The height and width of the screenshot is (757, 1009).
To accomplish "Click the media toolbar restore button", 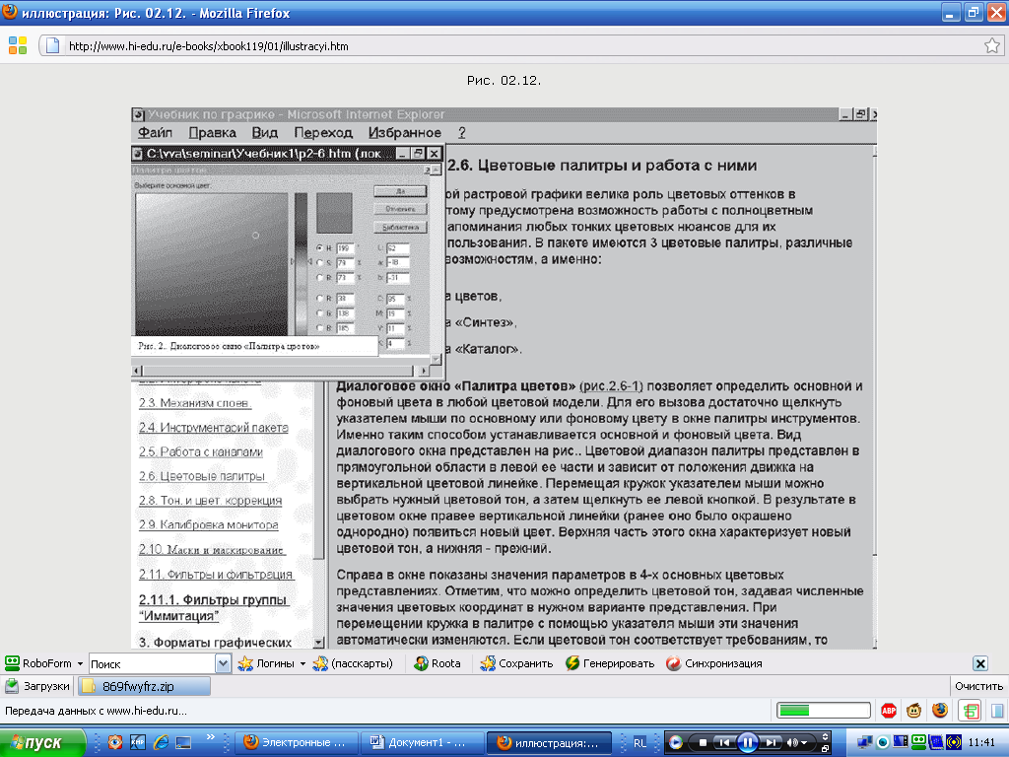I will [x=825, y=749].
